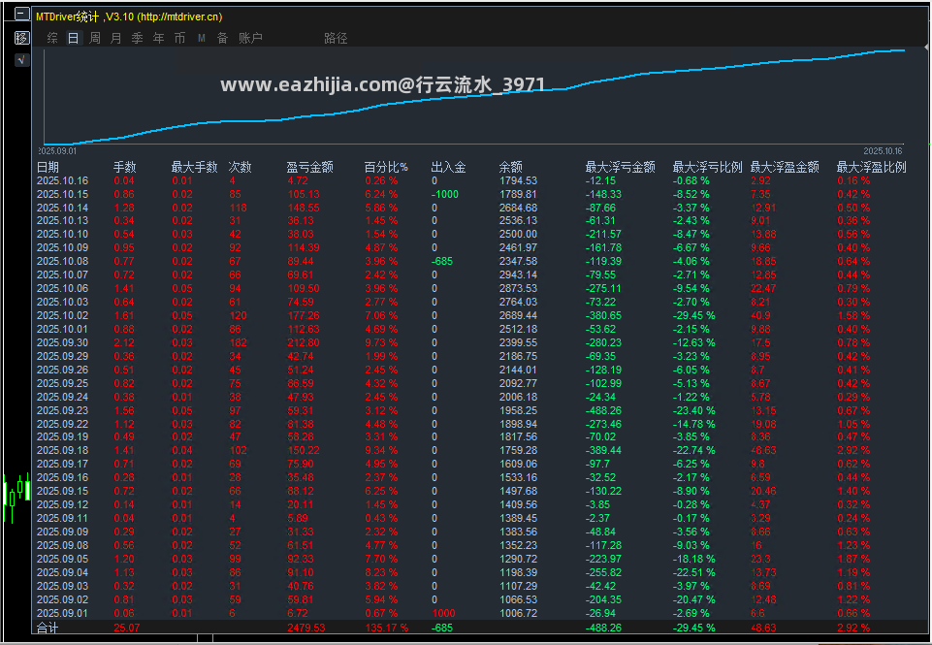Click the 路径 path tab
This screenshot has width=932, height=645.
click(336, 38)
